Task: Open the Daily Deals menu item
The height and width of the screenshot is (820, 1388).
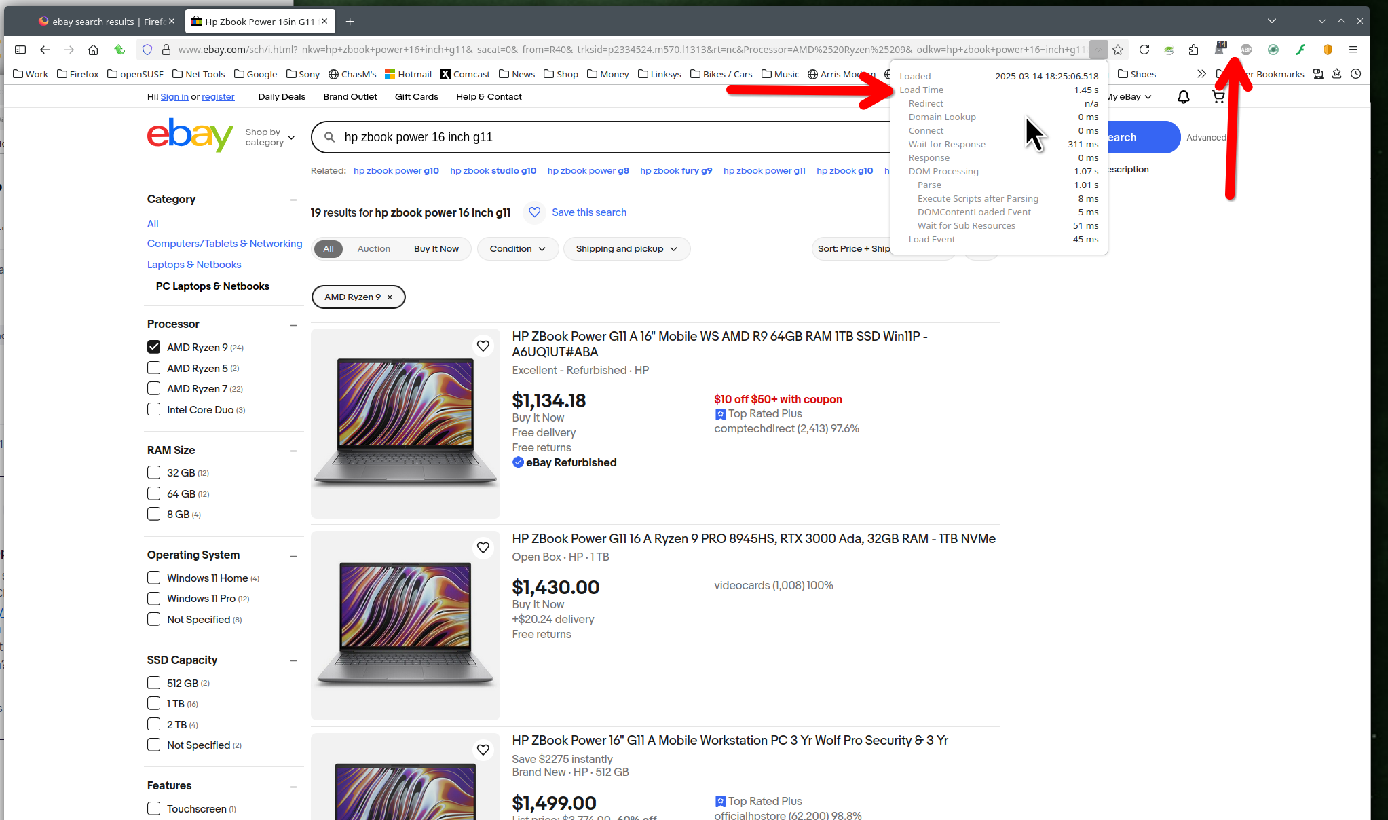Action: (282, 97)
